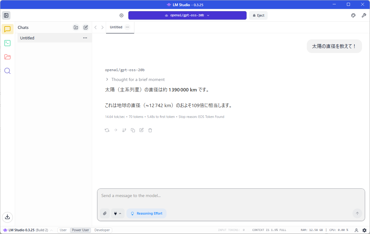Delete the assistant message
This screenshot has width=370, height=234.
(x=150, y=130)
